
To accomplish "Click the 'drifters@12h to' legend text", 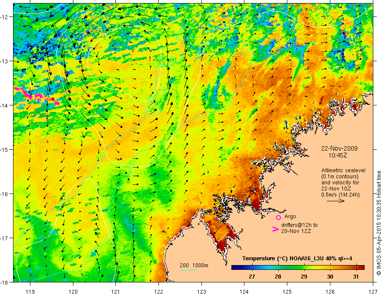I will tap(300, 225).
